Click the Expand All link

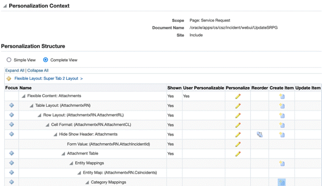15,70
